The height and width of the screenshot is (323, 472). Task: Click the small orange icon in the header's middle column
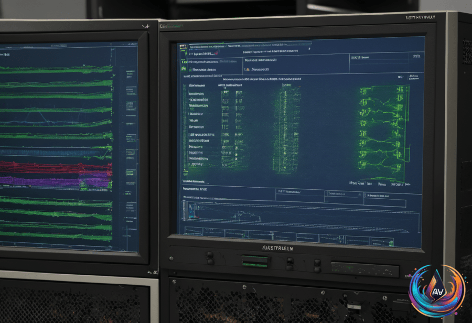tap(247, 70)
